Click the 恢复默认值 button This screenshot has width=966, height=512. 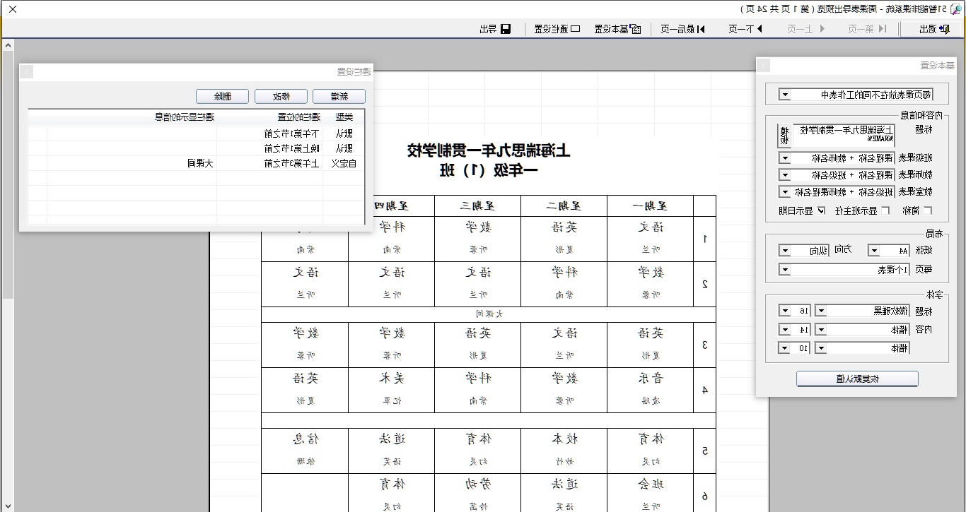click(857, 379)
